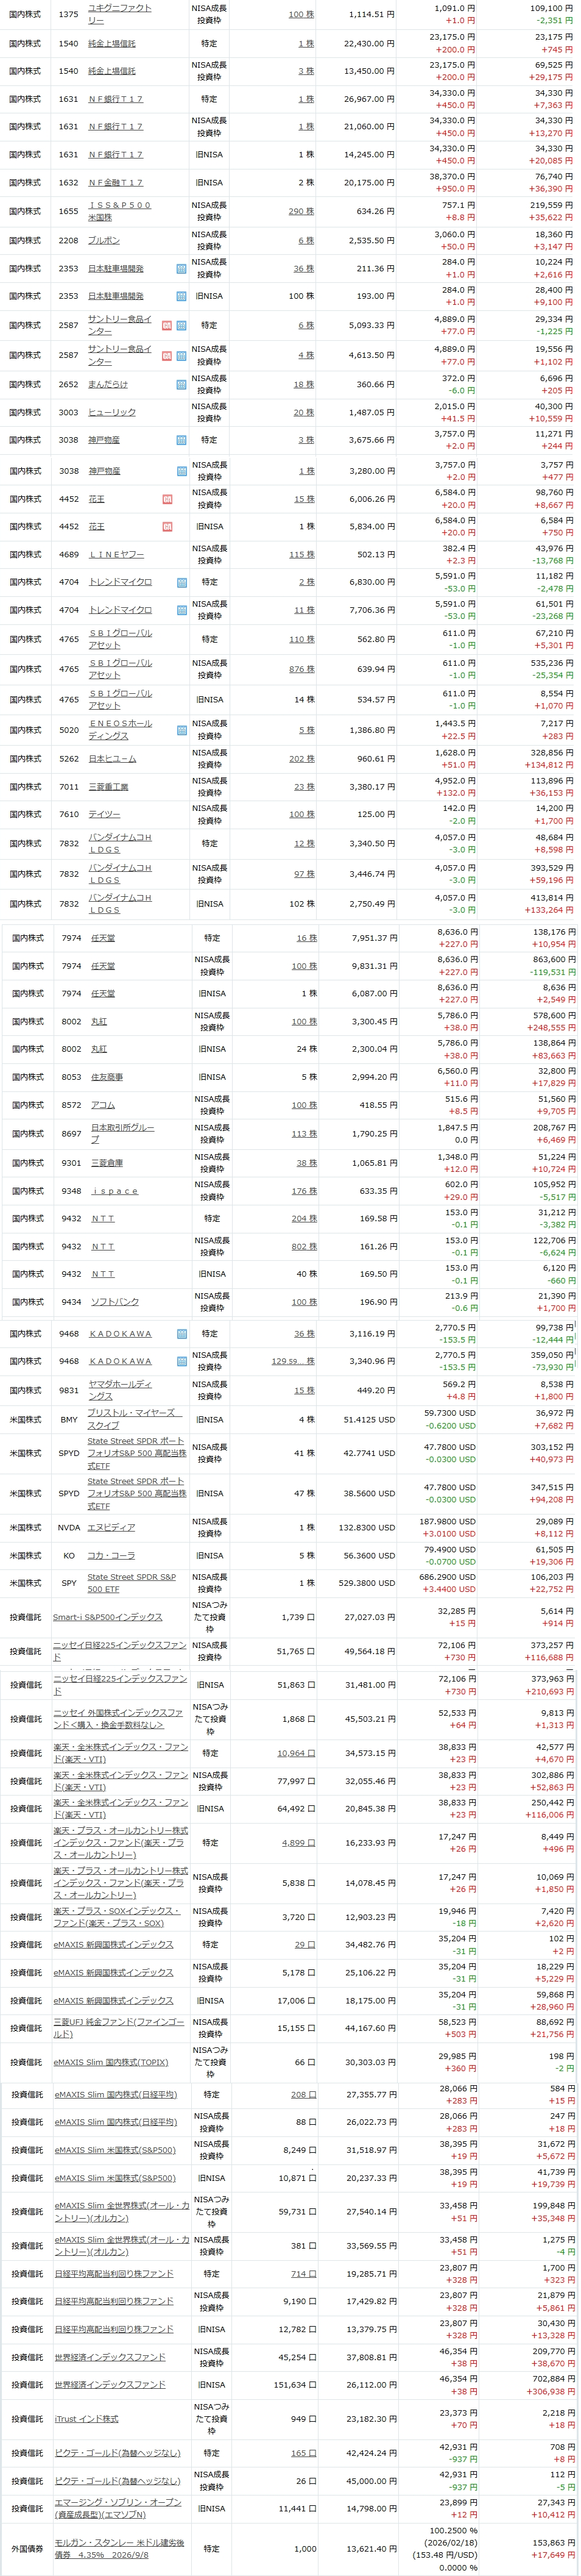Open the 日本ヒューム stock link
Viewport: 581px width, 2576px height.
pyautogui.click(x=112, y=759)
